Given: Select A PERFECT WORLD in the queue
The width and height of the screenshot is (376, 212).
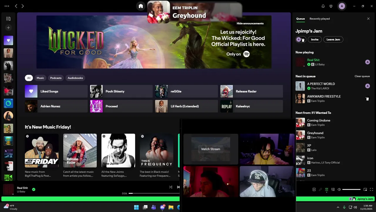Looking at the screenshot, I should 333,86.
